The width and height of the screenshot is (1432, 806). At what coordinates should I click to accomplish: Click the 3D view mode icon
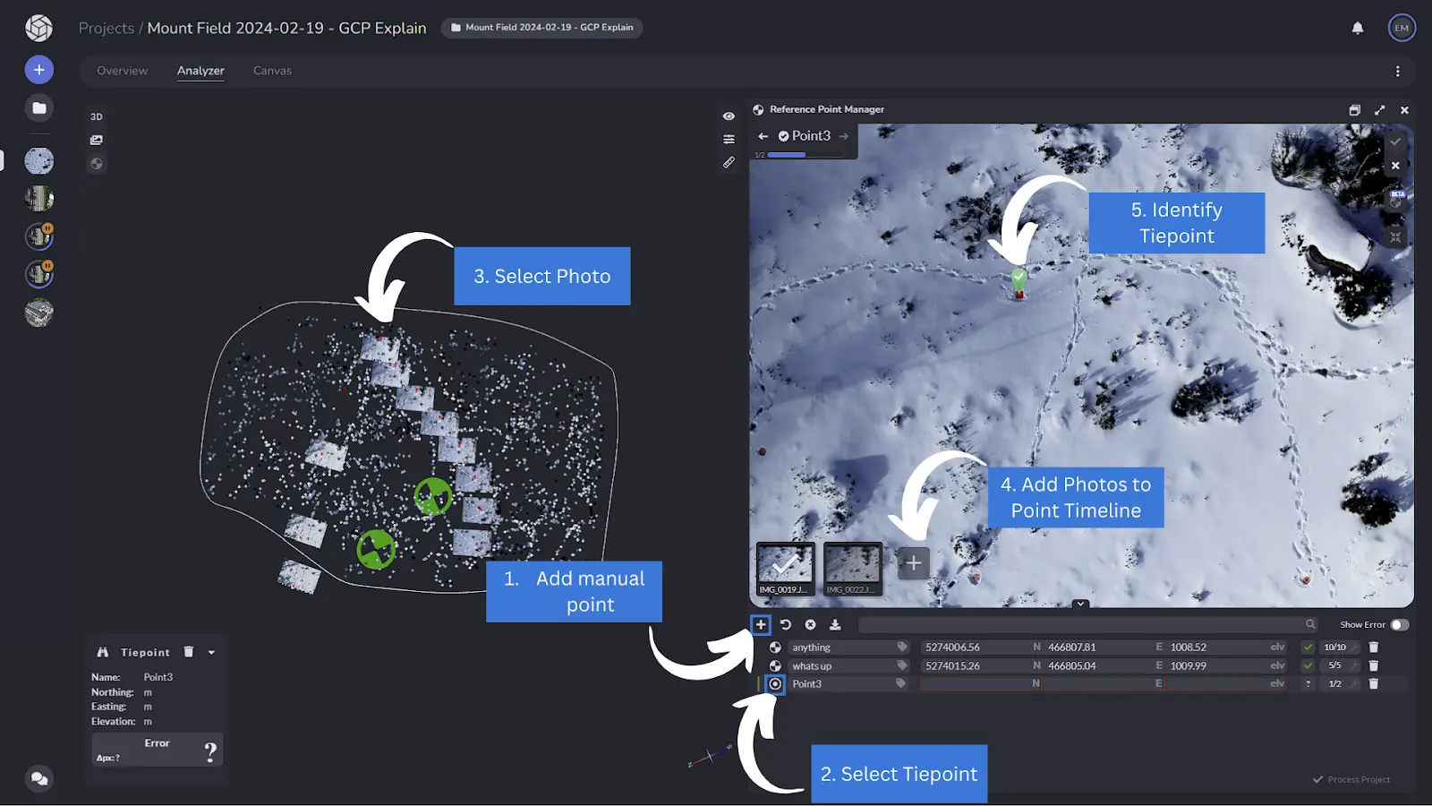tap(97, 116)
